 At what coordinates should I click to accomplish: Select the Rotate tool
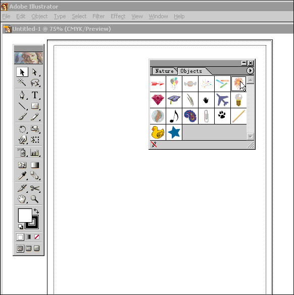[x=22, y=129]
